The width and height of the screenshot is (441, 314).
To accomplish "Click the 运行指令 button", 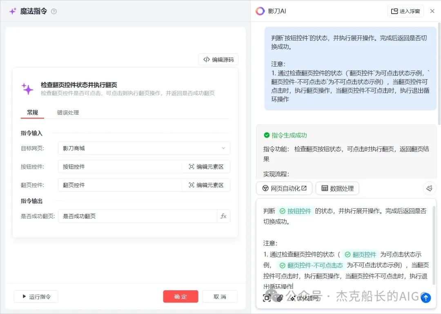I will coord(36,296).
